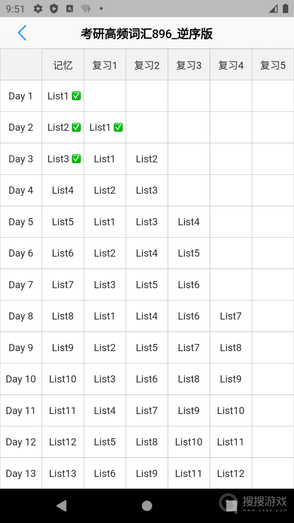Toggle the List3 checkmark on Day 3
The width and height of the screenshot is (294, 523).
[77, 159]
